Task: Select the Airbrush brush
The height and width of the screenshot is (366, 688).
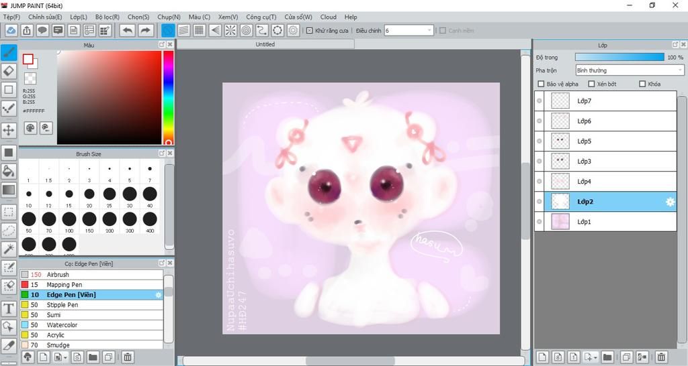Action: [x=91, y=275]
